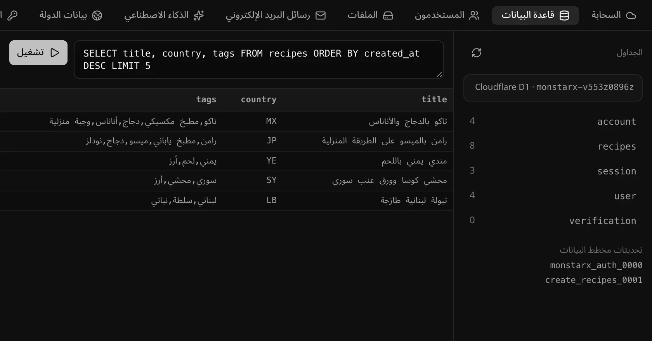Open the recipes table
The height and width of the screenshot is (341, 652).
point(553,146)
